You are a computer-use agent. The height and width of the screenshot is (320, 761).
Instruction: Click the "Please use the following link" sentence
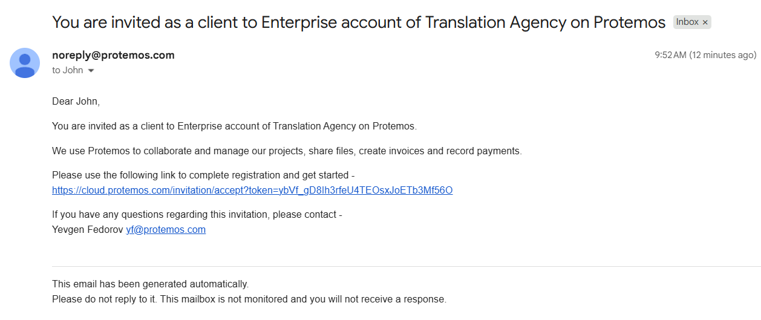tap(203, 175)
